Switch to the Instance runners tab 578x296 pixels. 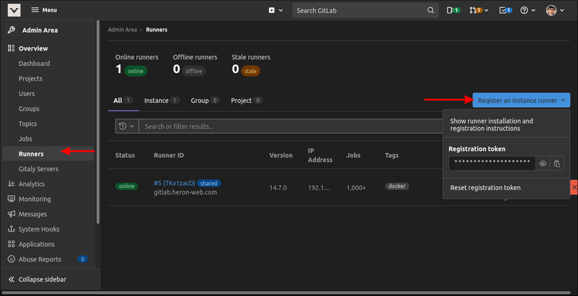[156, 100]
